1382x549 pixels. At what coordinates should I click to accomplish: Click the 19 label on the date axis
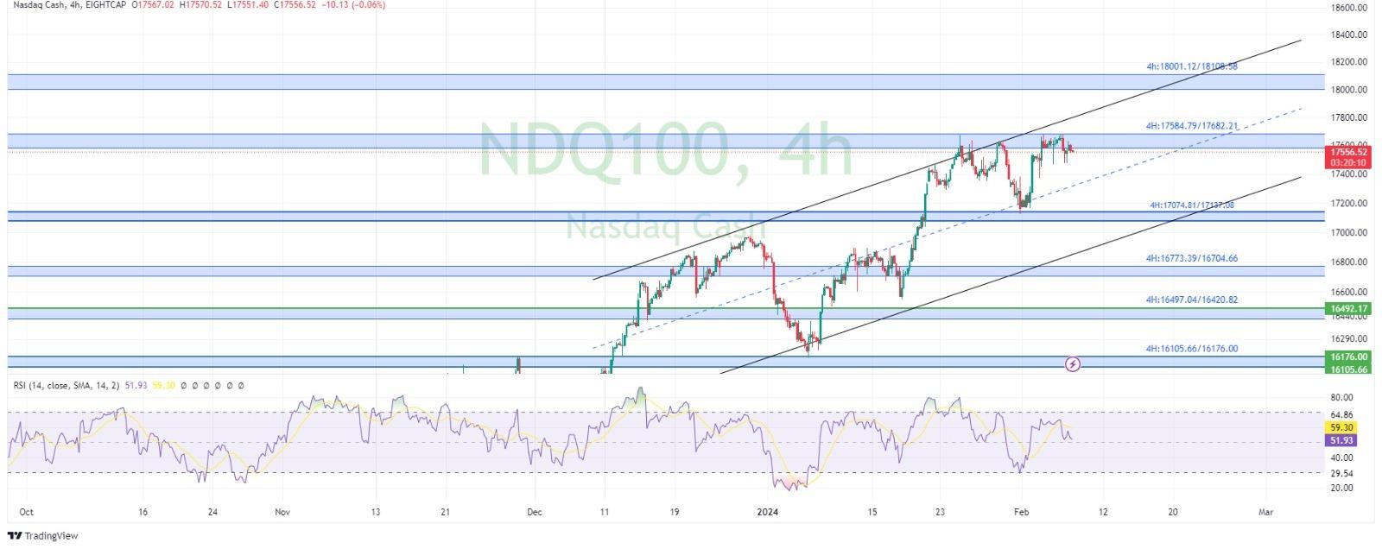tap(674, 512)
